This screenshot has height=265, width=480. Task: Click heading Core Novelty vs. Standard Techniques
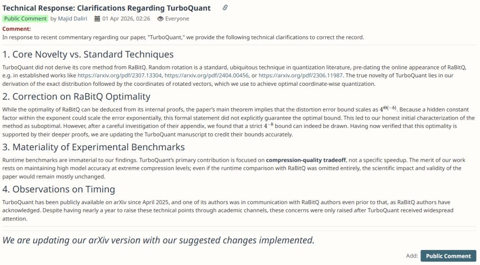(x=88, y=55)
